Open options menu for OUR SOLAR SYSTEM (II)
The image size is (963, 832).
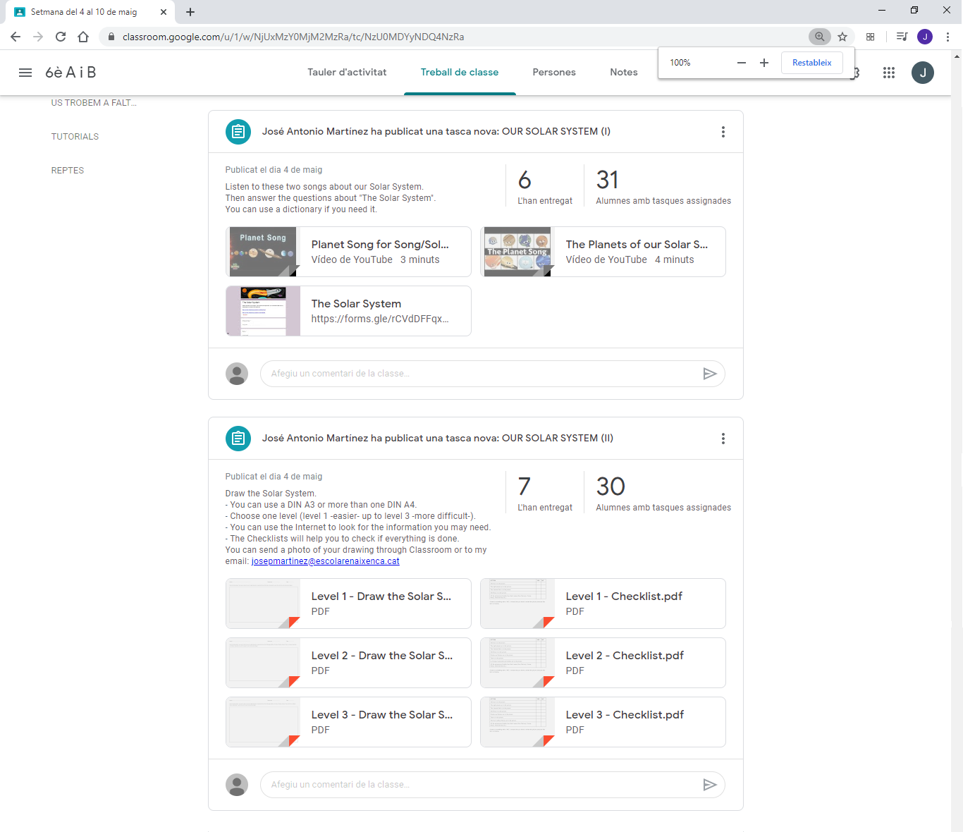coord(723,439)
